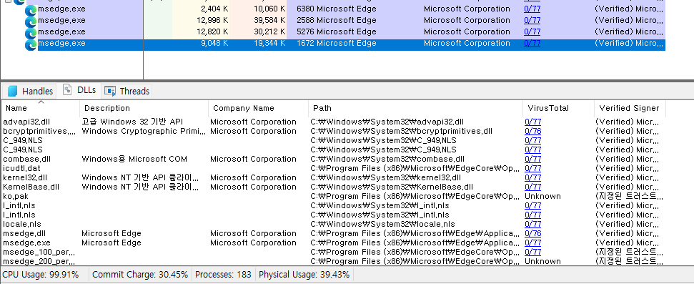
Task: Select msedge.exe in the DLL list
Action: [26, 243]
